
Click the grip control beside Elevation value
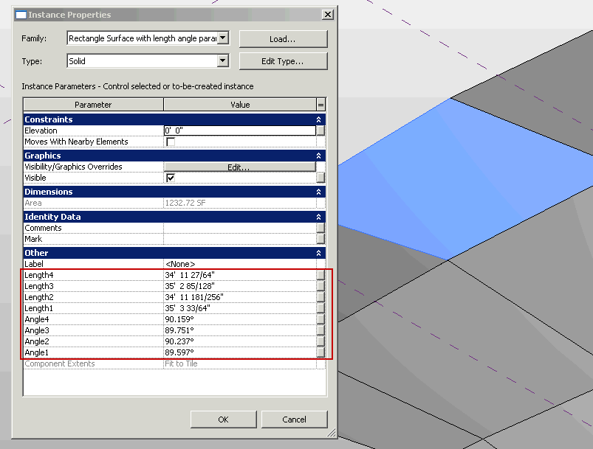320,130
